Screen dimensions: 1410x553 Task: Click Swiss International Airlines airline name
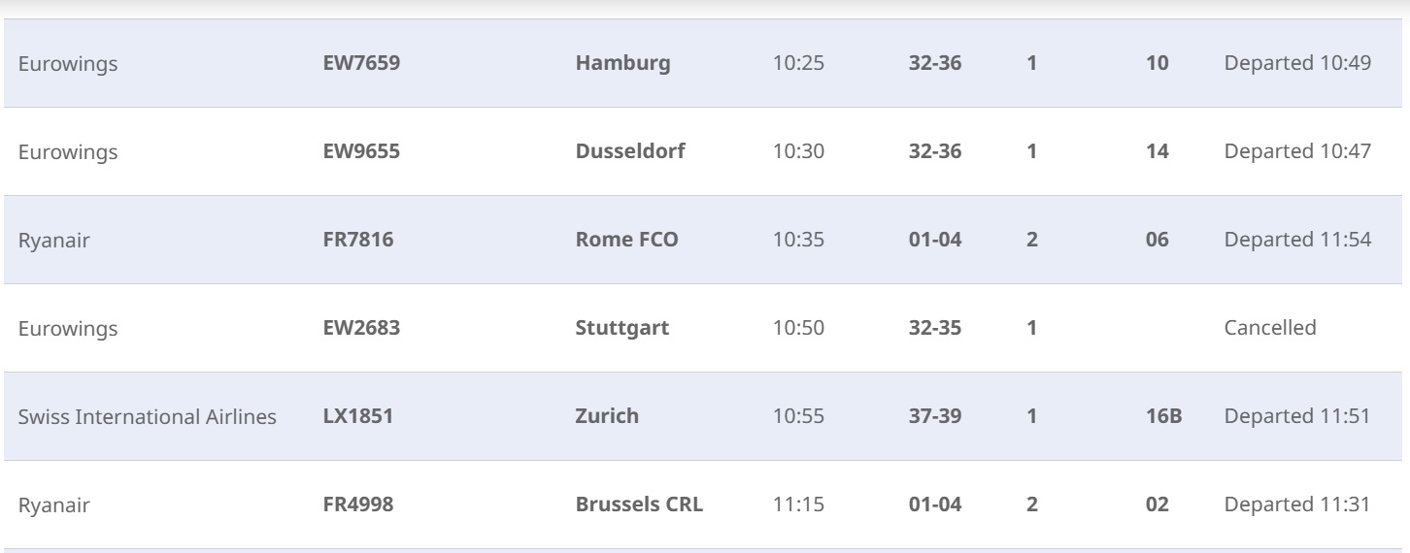click(x=148, y=416)
